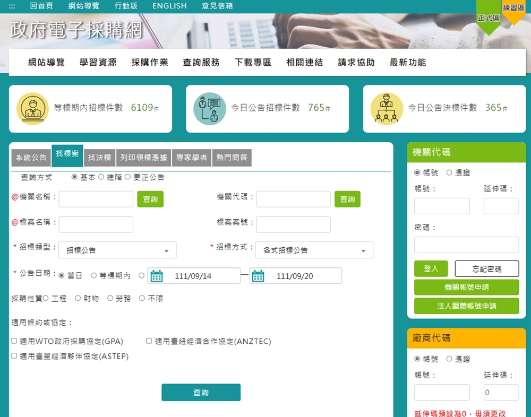Viewport: 531px width, 417px height.
Task: Click the yellow 練習區 arrow badge
Action: point(513,12)
